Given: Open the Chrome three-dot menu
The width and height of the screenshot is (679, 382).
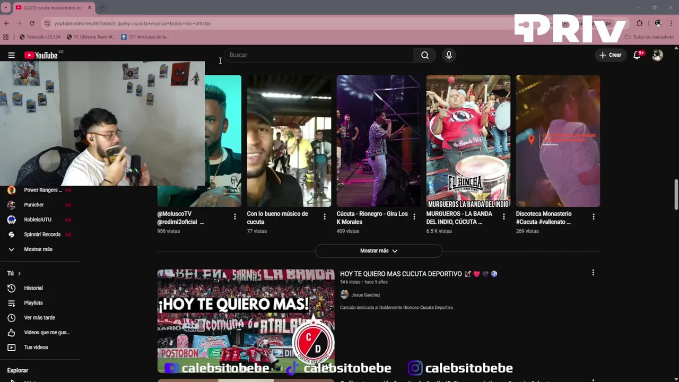Looking at the screenshot, I should [672, 23].
